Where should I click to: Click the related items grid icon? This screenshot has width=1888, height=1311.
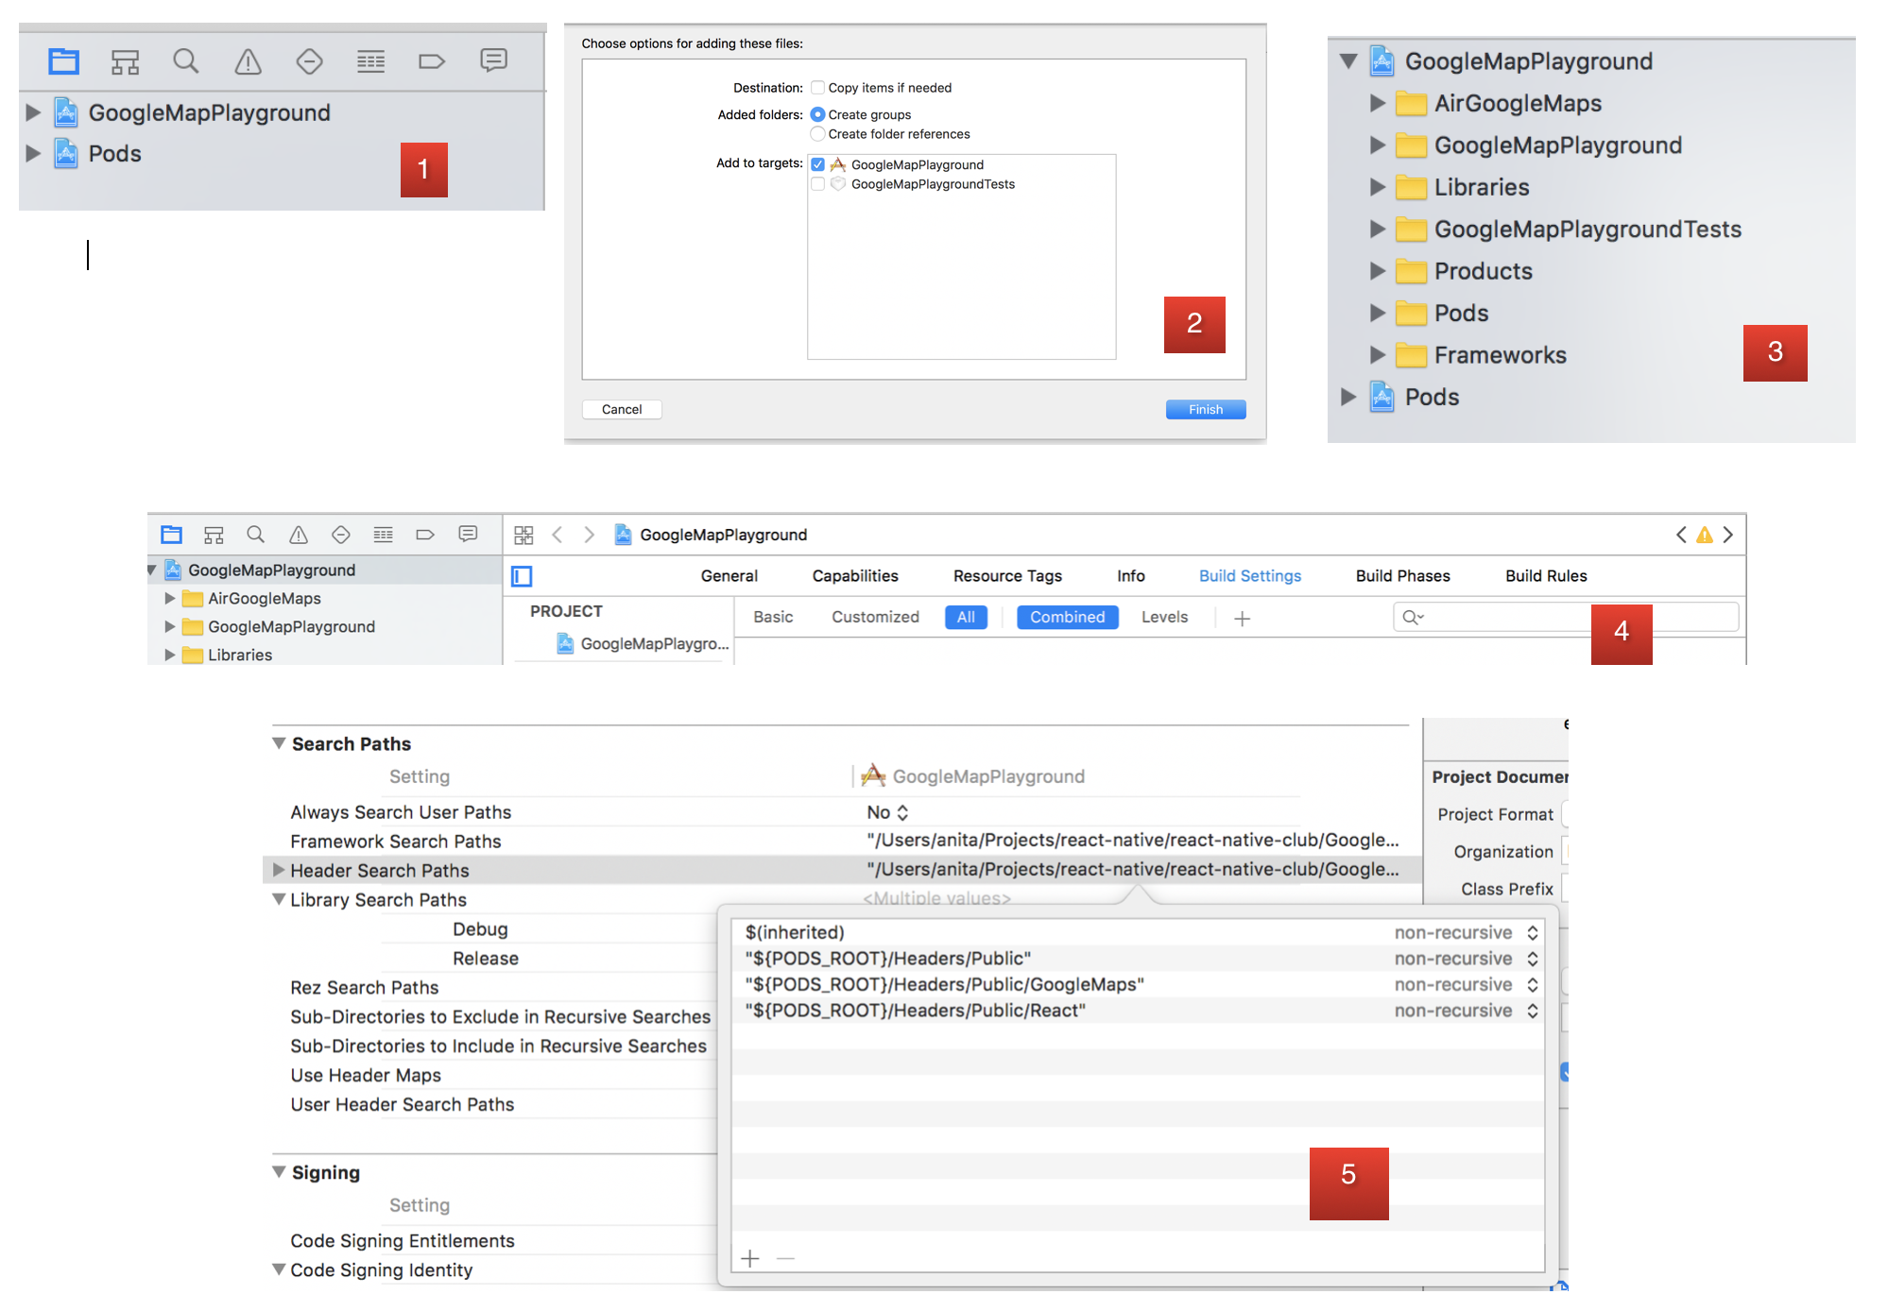coord(523,536)
